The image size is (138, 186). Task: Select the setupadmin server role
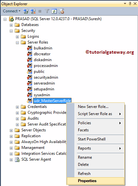[44, 89]
